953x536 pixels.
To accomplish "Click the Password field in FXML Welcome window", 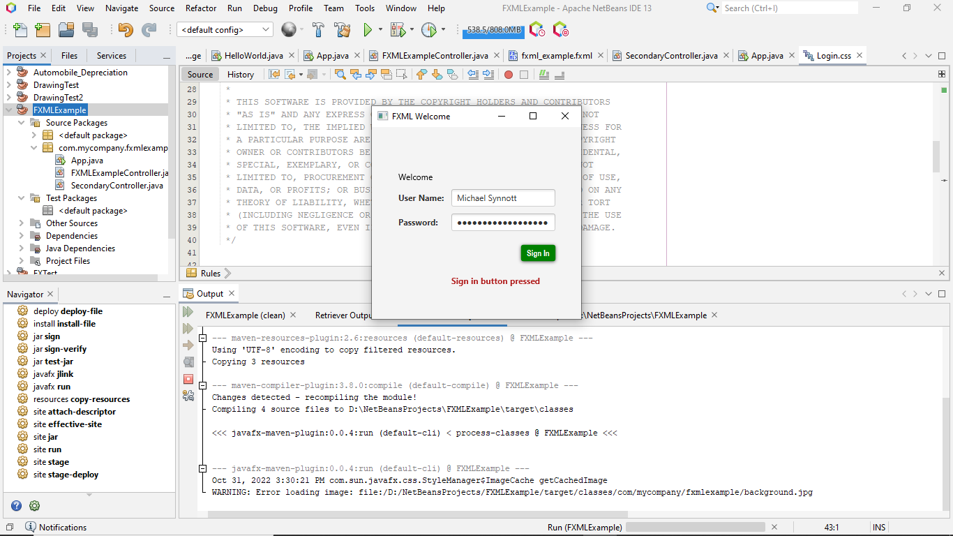I will [x=503, y=221].
